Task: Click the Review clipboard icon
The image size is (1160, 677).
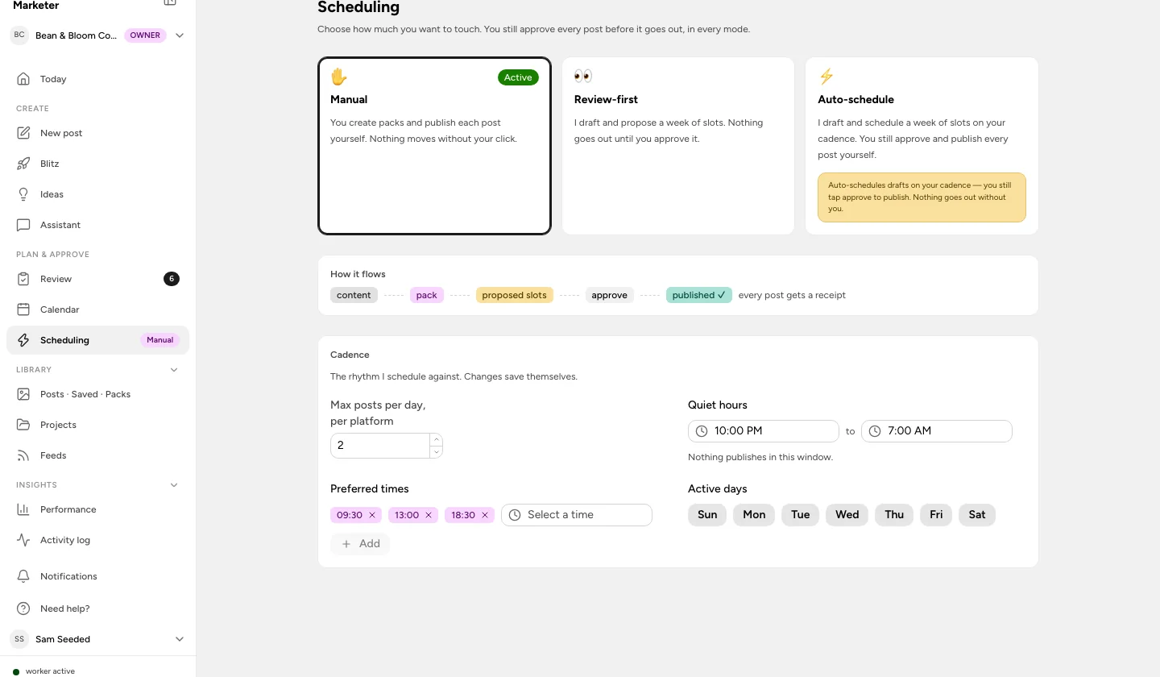Action: click(x=23, y=279)
